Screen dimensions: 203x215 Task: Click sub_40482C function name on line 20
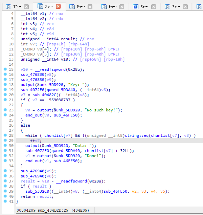[44, 95]
